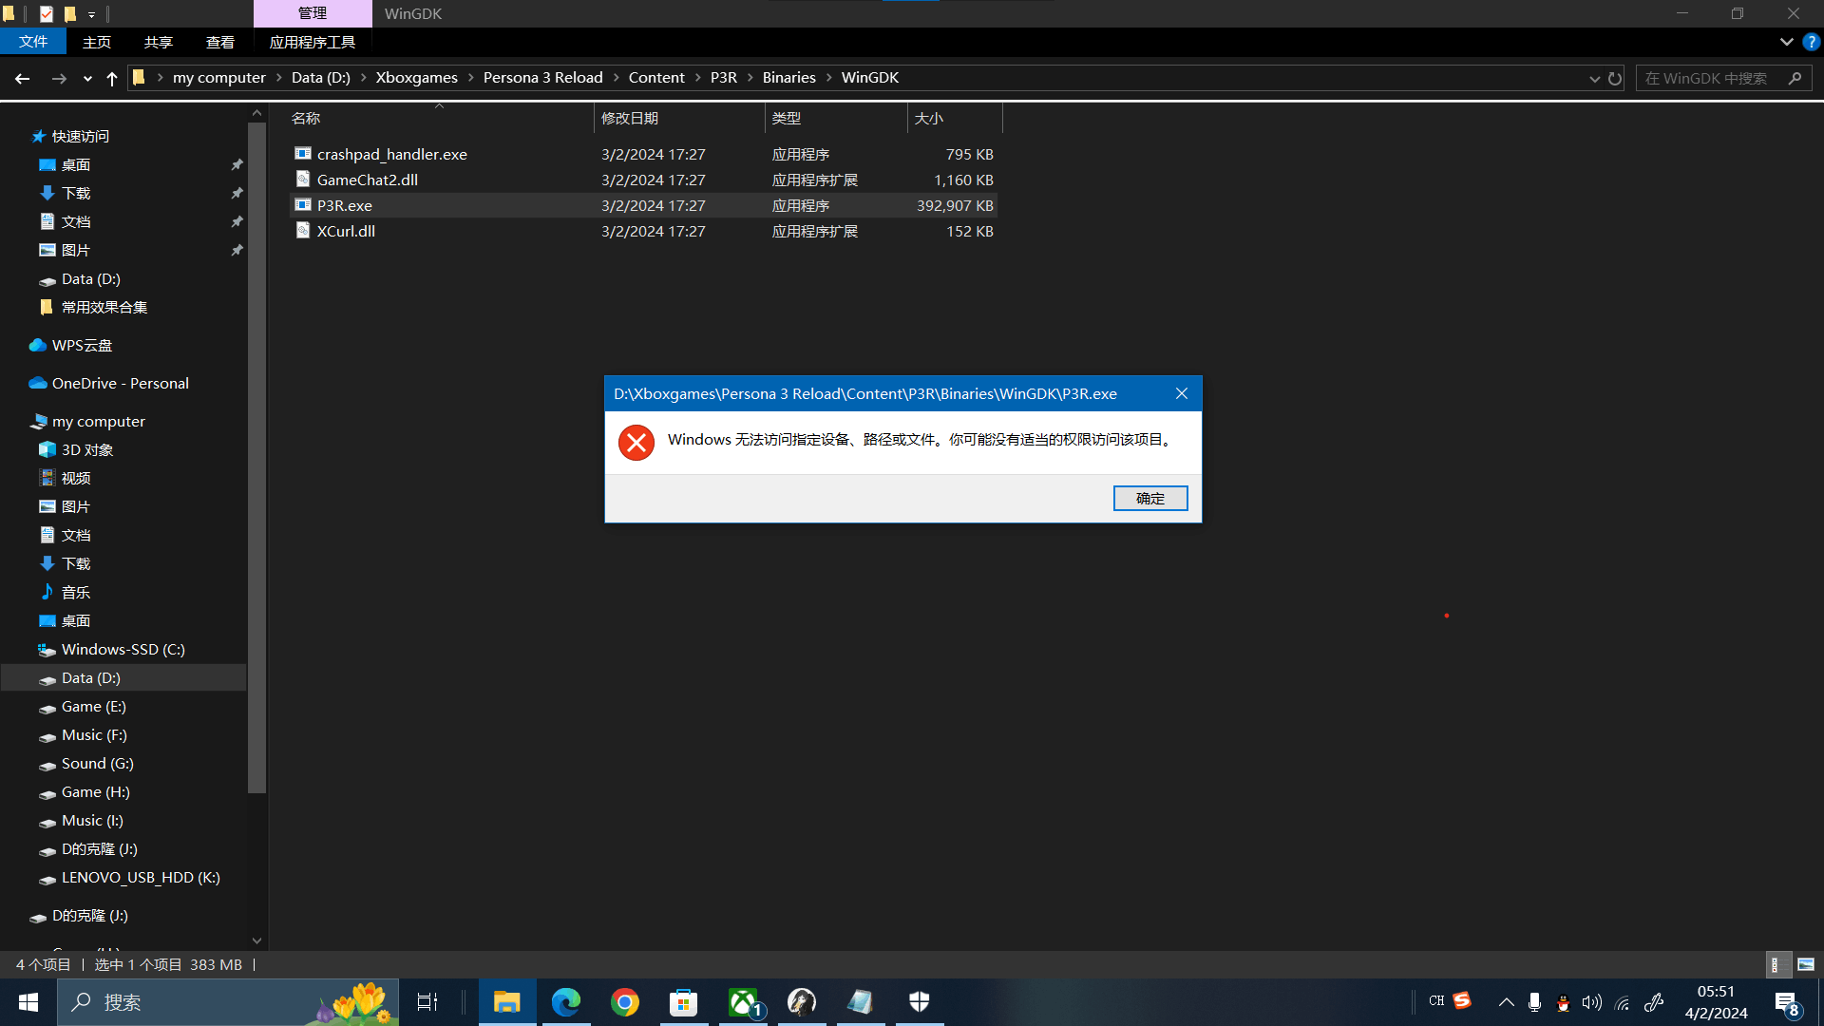The height and width of the screenshot is (1026, 1824).
Task: Click the navigation pane vertical scrollbar
Action: 256,456
